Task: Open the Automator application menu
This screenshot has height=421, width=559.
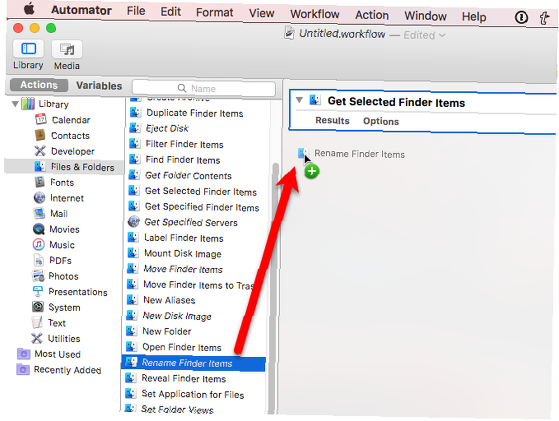Action: (x=81, y=10)
